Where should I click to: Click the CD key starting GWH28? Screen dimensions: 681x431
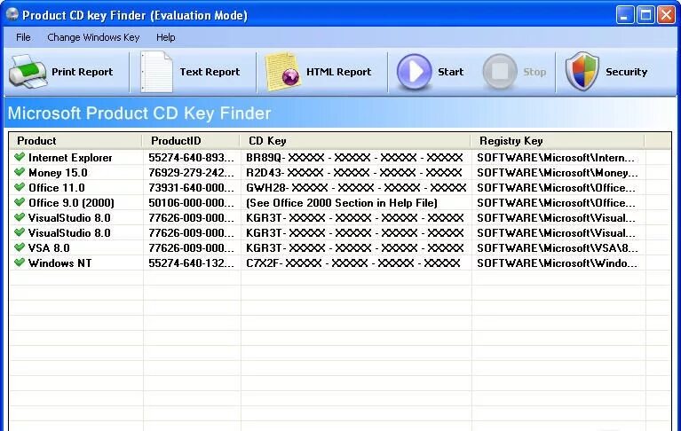pyautogui.click(x=356, y=188)
